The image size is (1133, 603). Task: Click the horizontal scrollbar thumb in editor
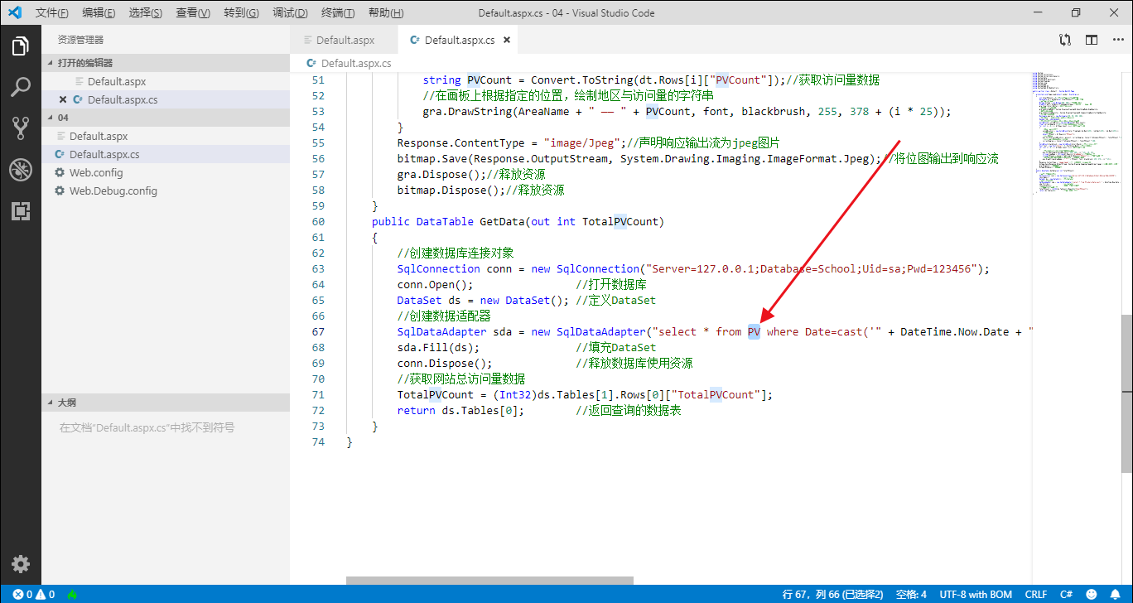point(489,581)
